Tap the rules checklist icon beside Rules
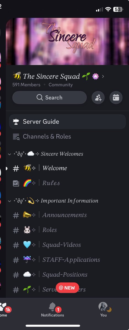The height and width of the screenshot is (330, 129). coord(16,183)
